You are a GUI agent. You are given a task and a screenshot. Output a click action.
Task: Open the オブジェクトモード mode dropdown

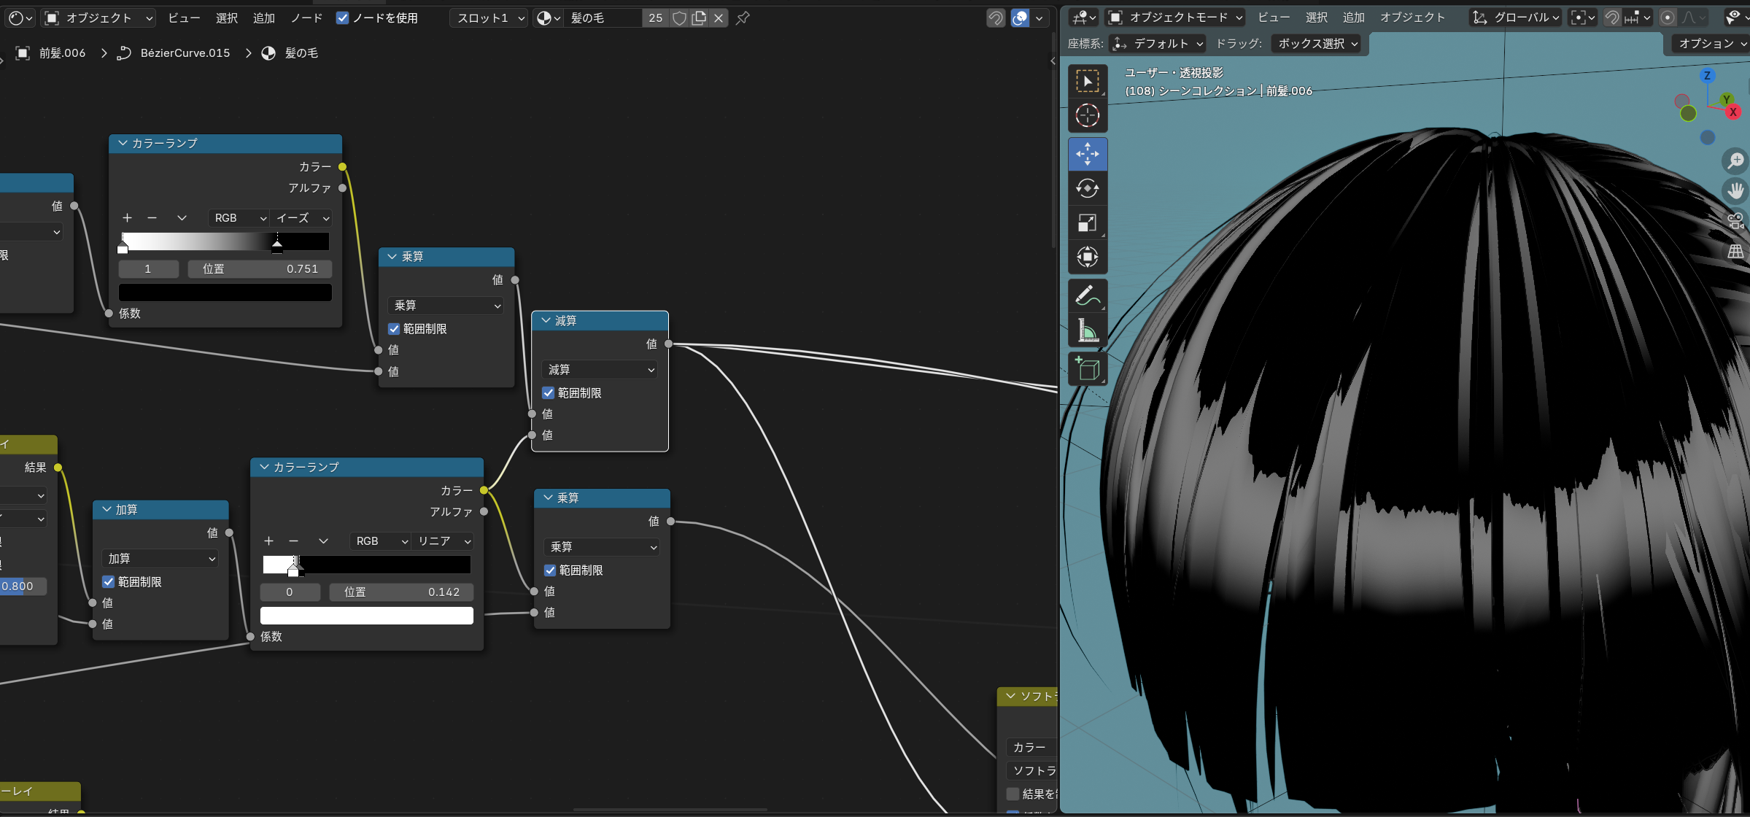pos(1175,18)
